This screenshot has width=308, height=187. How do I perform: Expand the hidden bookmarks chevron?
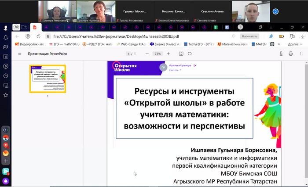[x=279, y=44]
